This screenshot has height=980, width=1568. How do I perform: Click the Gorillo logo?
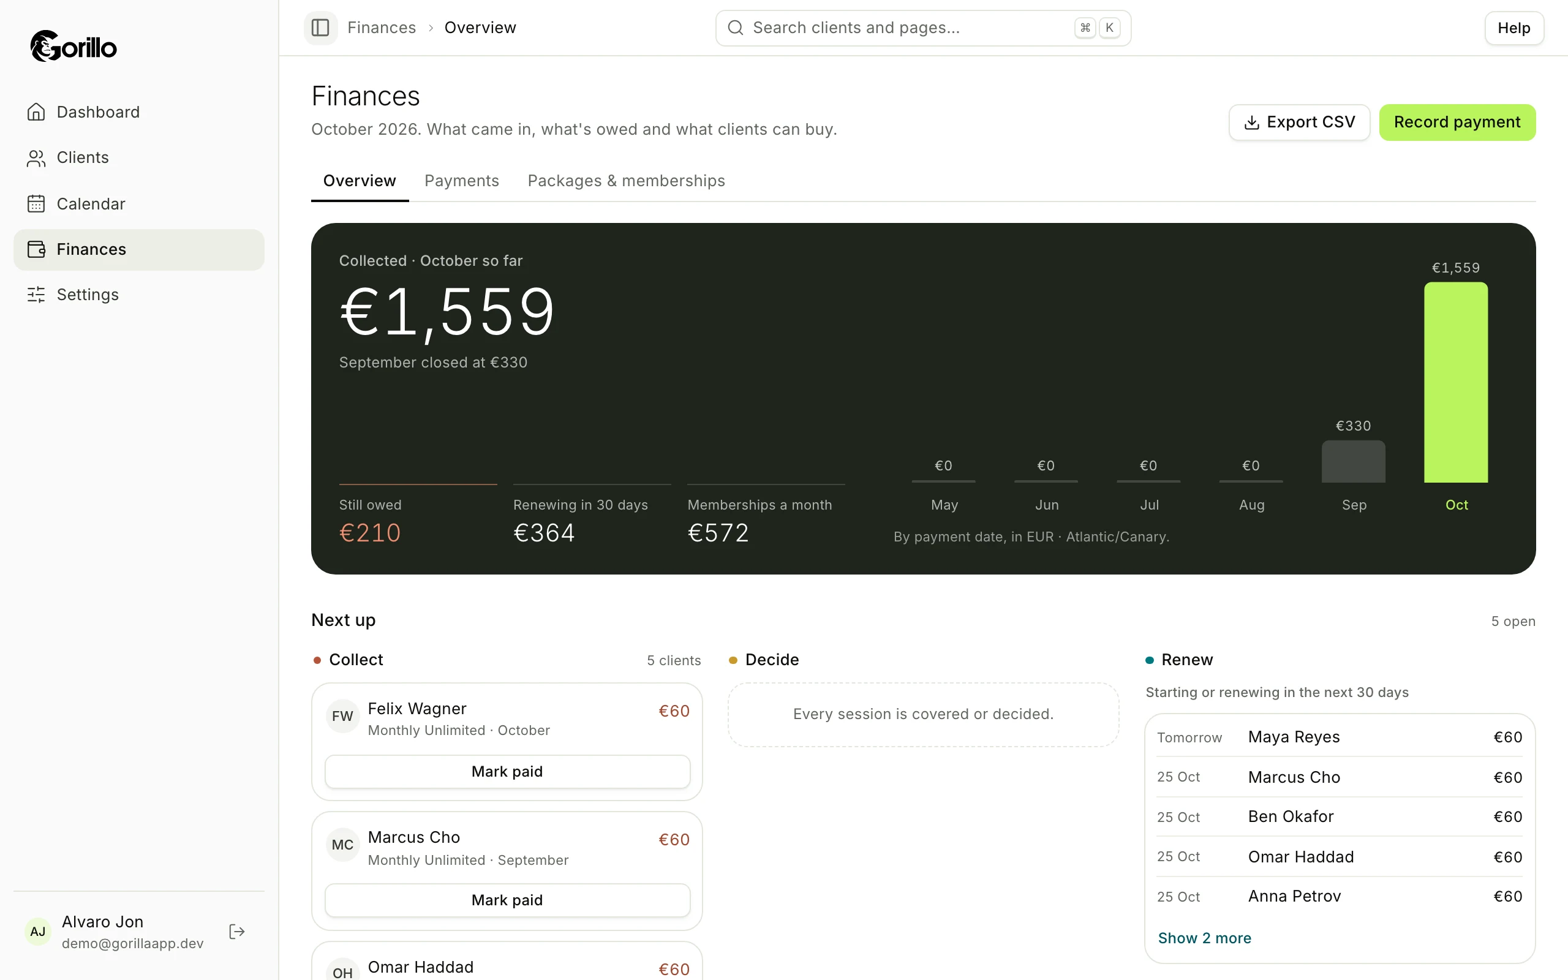click(x=73, y=46)
